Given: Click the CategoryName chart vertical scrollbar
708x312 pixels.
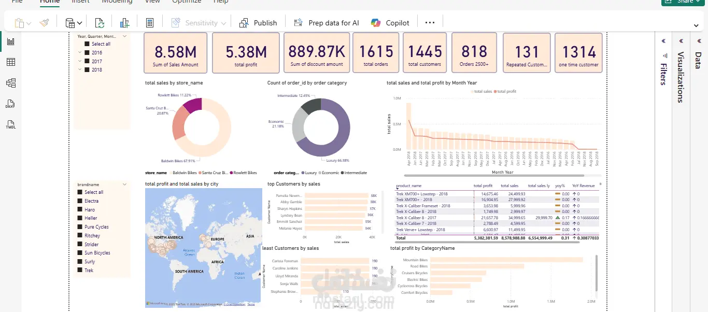Looking at the screenshot, I should (x=597, y=272).
